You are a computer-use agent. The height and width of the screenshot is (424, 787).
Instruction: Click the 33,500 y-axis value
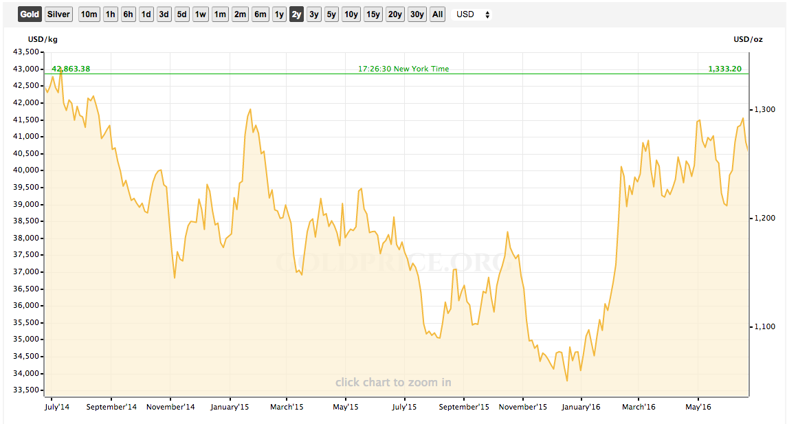point(25,390)
